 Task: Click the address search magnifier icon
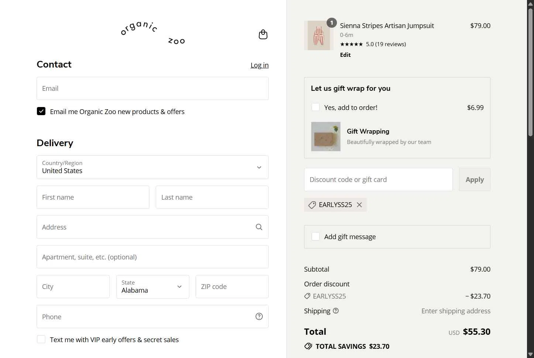259,227
